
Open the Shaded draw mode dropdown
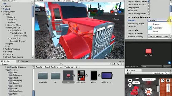(x=46, y=1)
